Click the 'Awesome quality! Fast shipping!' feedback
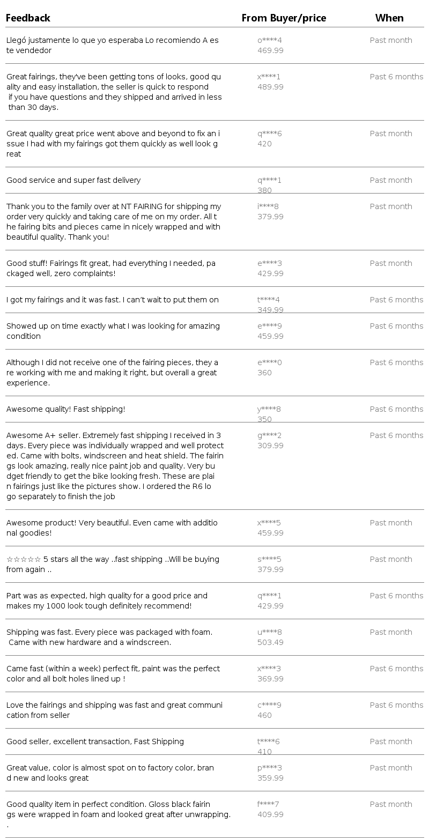The height and width of the screenshot is (838, 429). click(65, 409)
